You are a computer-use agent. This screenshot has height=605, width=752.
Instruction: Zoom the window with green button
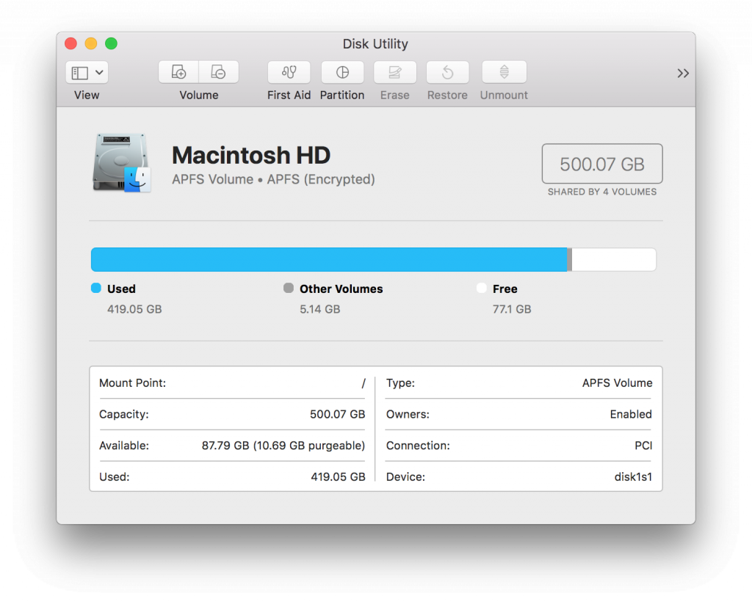pos(112,43)
